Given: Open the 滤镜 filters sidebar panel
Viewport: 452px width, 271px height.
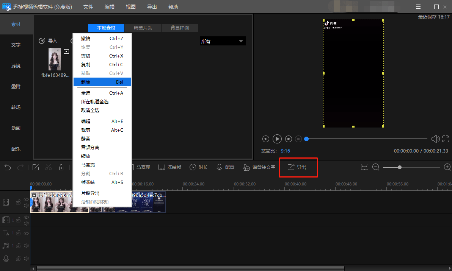Looking at the screenshot, I should 16,66.
